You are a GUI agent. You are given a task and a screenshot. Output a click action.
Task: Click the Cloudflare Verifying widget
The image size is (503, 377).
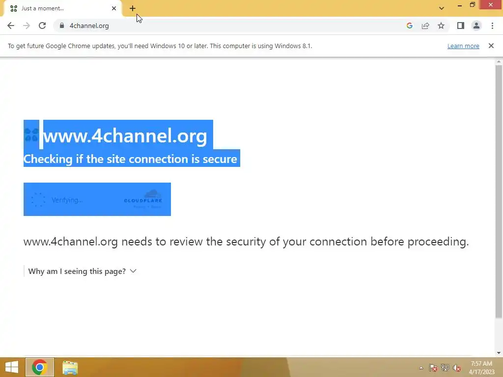coord(97,199)
